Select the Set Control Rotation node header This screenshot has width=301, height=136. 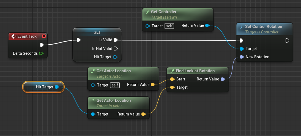point(264,27)
